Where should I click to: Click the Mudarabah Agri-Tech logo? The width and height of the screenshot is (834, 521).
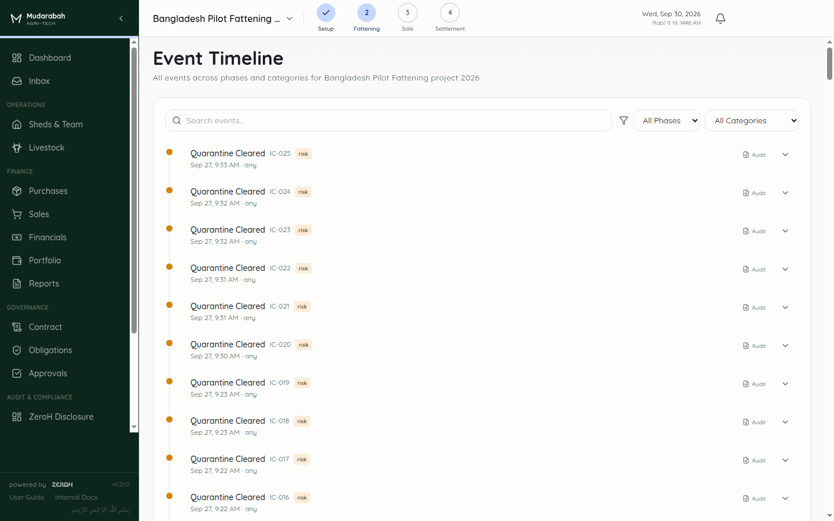38,19
